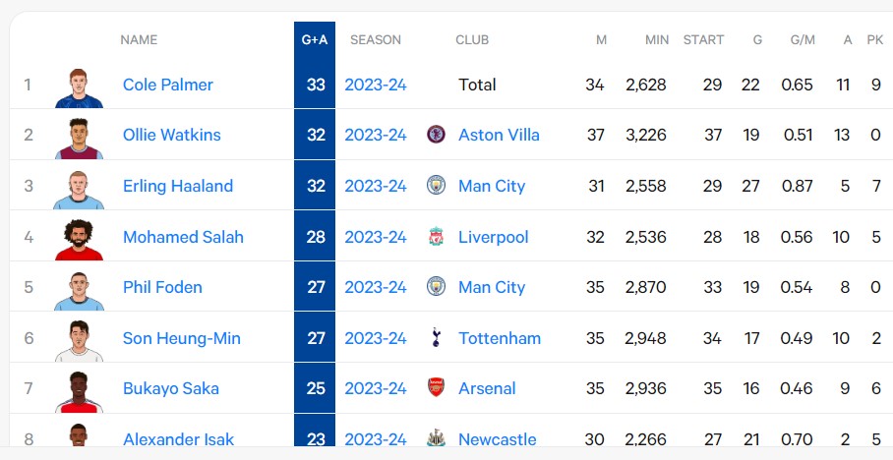Open Mohamed Salah's player avatar

(x=79, y=240)
